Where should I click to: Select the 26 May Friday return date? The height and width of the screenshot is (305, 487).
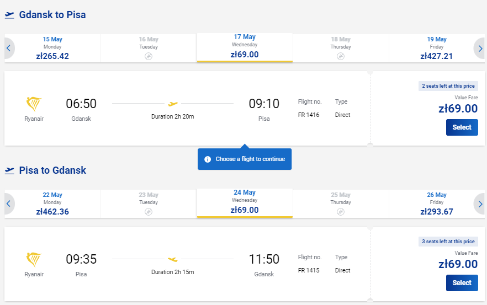pos(436,204)
